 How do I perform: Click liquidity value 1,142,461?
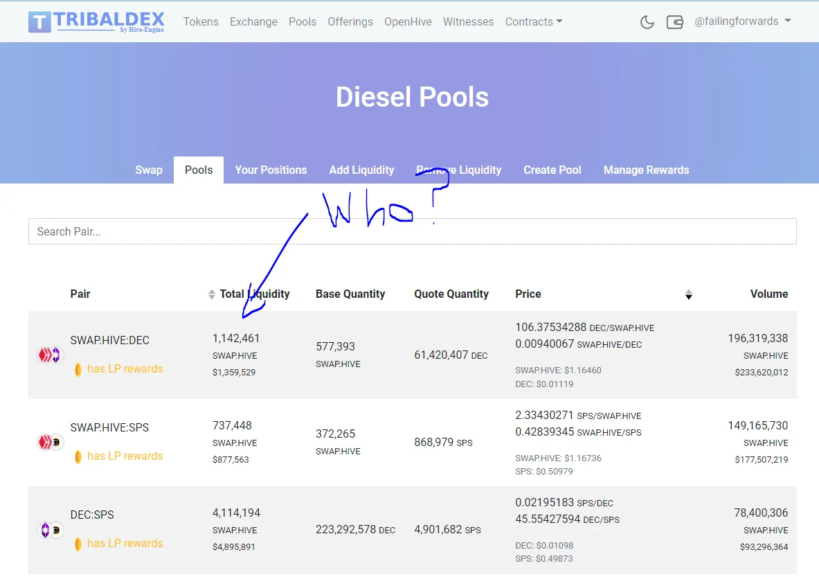click(x=235, y=338)
